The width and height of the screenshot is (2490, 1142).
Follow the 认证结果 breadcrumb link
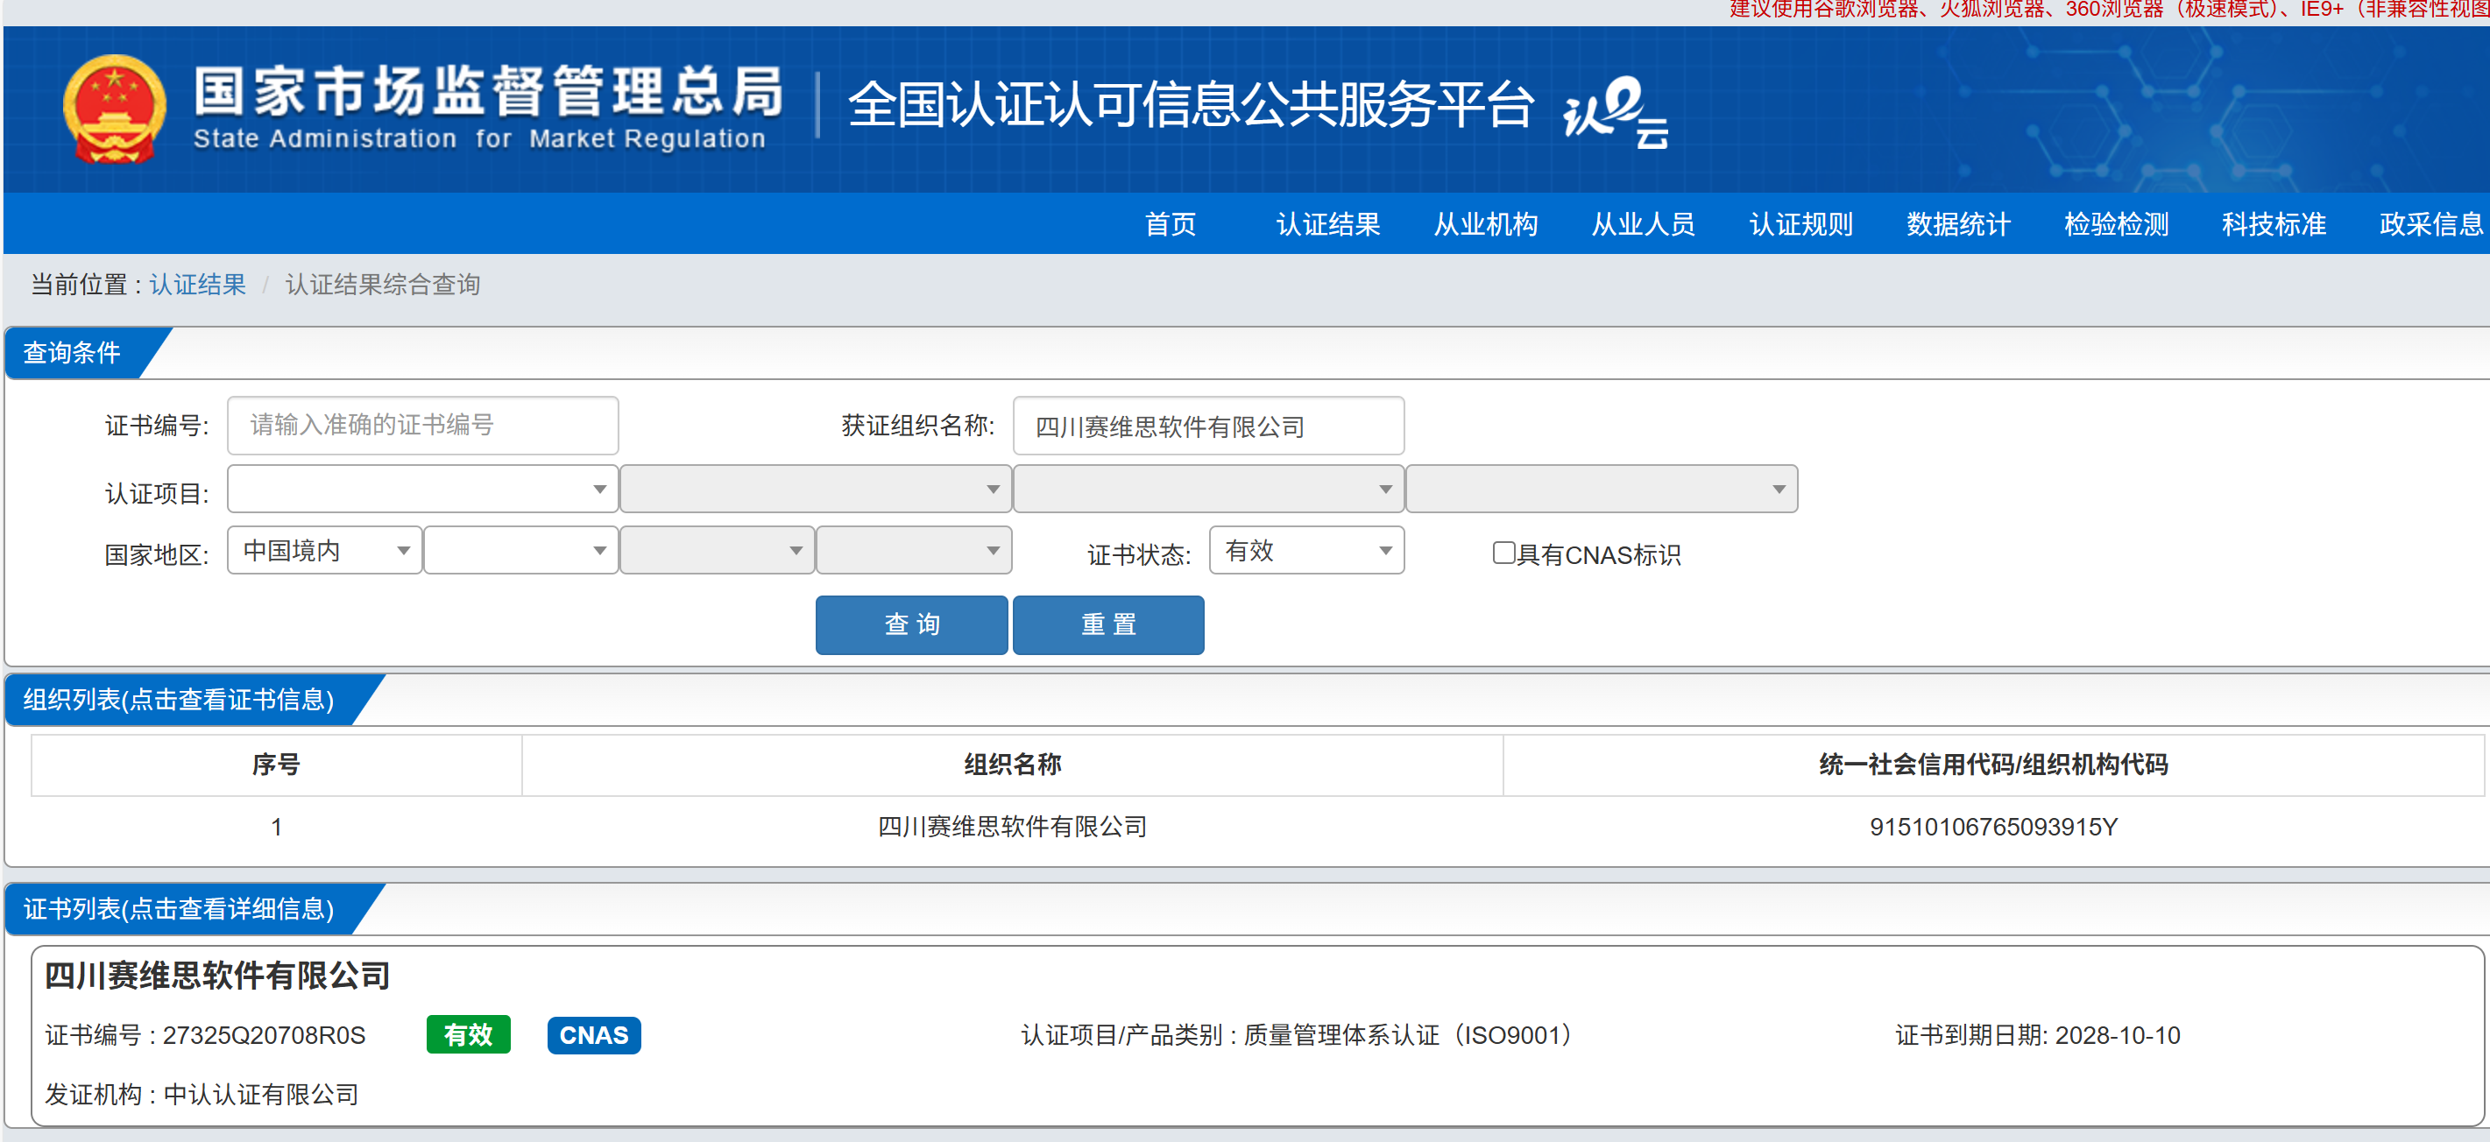click(x=197, y=284)
